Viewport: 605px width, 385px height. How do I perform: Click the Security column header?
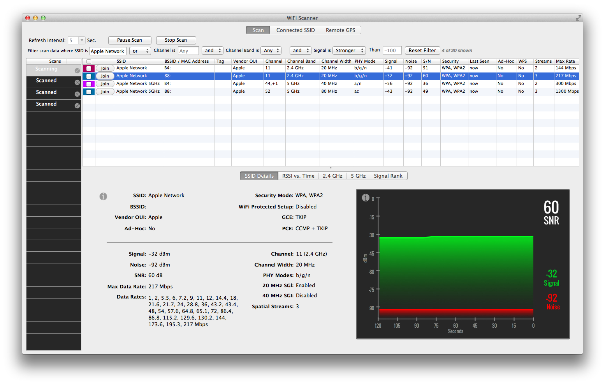454,61
